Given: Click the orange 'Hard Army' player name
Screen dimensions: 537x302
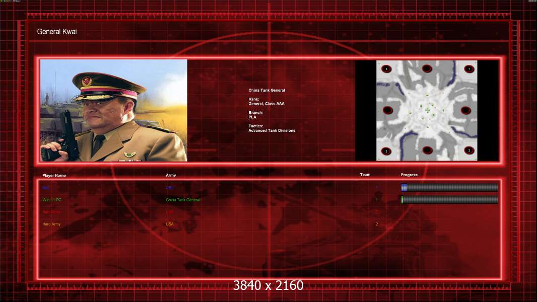Looking at the screenshot, I should [51, 224].
